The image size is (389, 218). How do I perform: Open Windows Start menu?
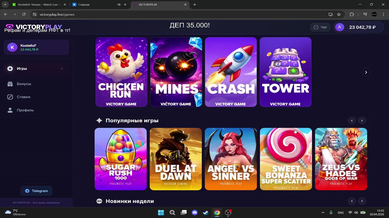(x=161, y=213)
